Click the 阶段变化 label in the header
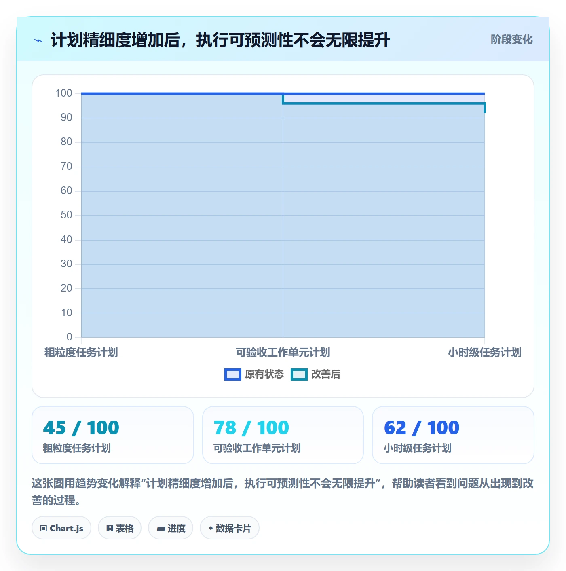The height and width of the screenshot is (571, 566). (511, 39)
